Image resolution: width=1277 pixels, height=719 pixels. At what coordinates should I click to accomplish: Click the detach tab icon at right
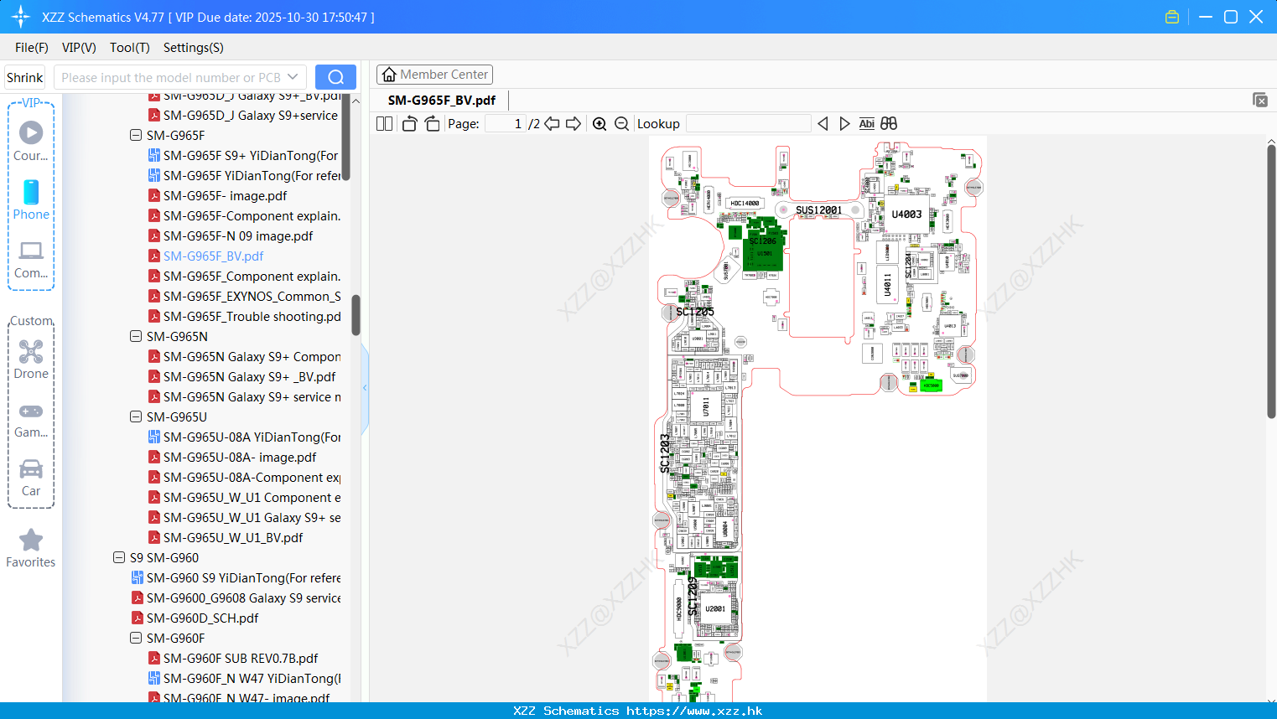[1260, 100]
